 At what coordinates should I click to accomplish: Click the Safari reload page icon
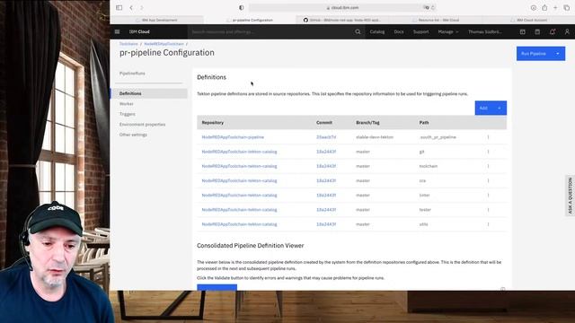coord(433,8)
